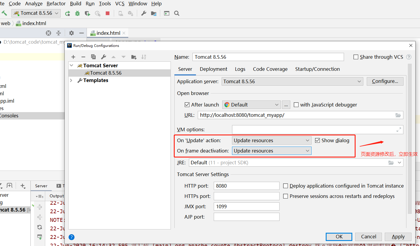Click the browser browse '...' button
Image resolution: width=420 pixels, height=246 pixels.
tap(286, 105)
